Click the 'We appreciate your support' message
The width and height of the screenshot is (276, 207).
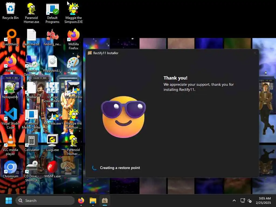coord(199,87)
